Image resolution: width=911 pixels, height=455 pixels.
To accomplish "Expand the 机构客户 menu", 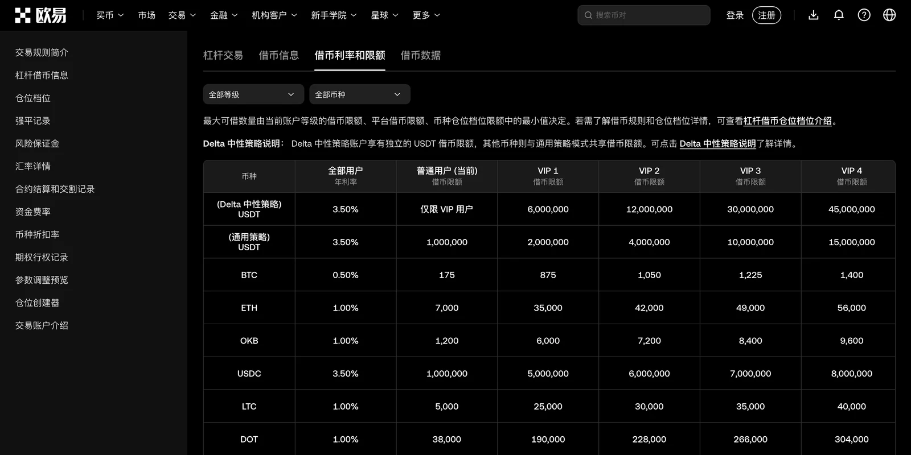I will coord(274,15).
